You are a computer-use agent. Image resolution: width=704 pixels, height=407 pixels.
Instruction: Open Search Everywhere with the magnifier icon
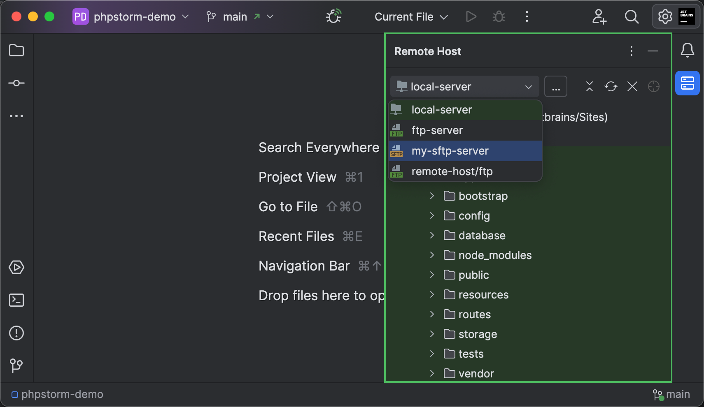coord(631,17)
